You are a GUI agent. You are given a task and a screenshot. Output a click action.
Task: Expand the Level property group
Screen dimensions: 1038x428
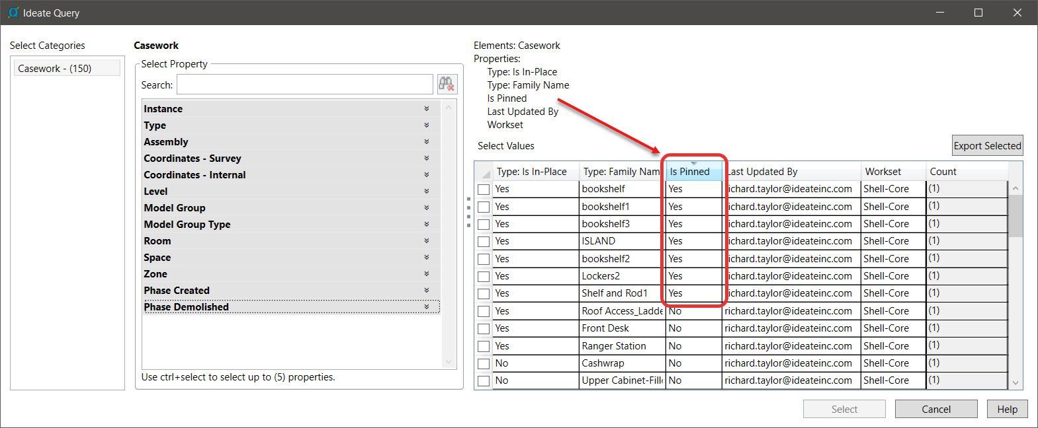[427, 191]
